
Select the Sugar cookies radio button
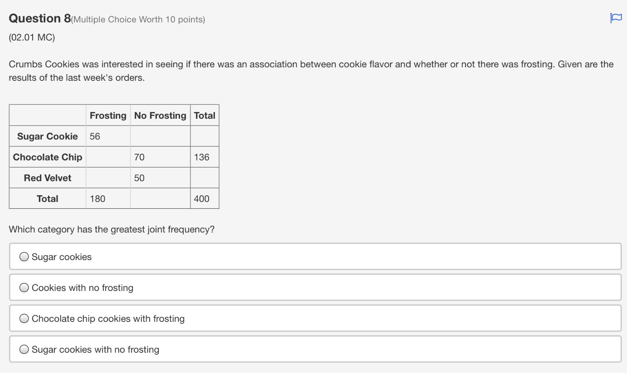(x=24, y=257)
